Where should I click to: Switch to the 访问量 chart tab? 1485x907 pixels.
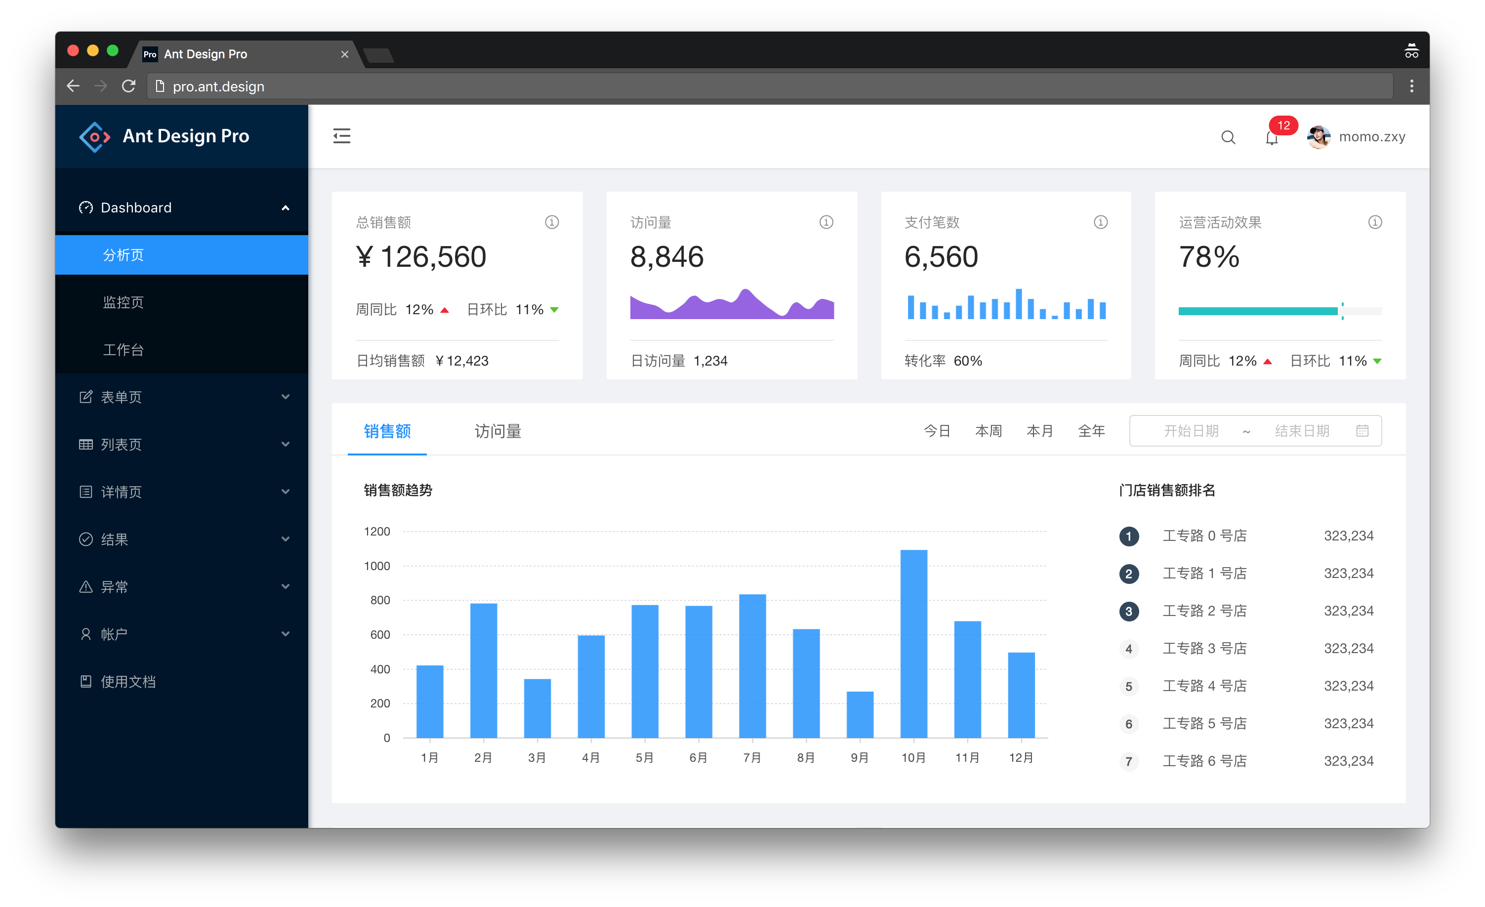[497, 431]
